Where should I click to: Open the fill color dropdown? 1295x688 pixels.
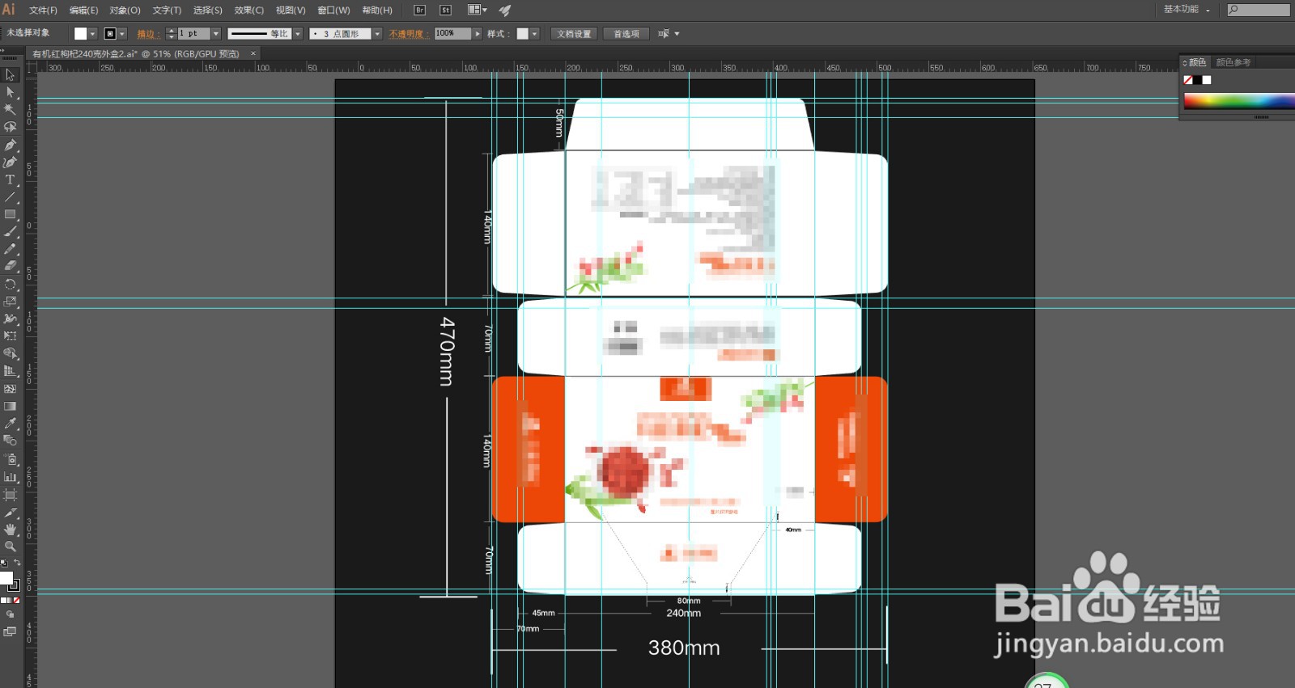pyautogui.click(x=92, y=34)
